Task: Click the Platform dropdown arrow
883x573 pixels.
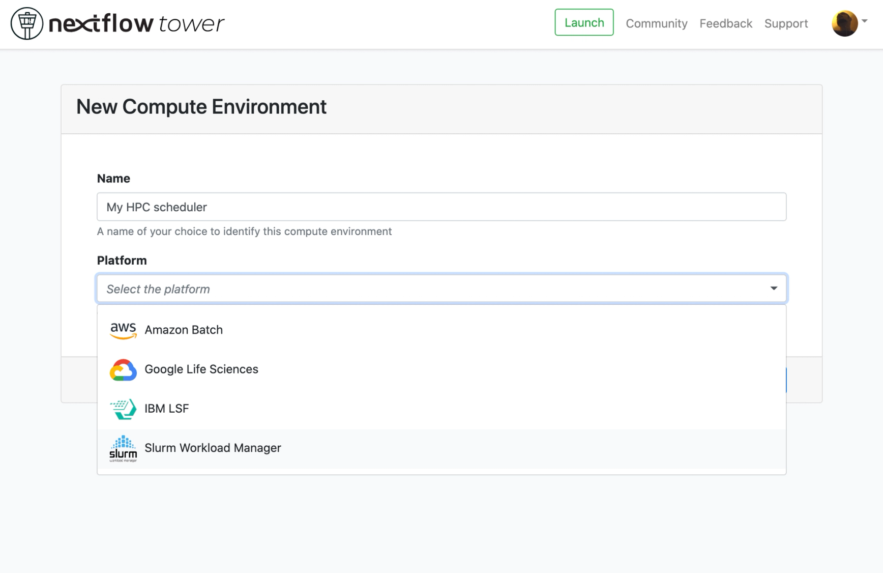Action: point(774,289)
